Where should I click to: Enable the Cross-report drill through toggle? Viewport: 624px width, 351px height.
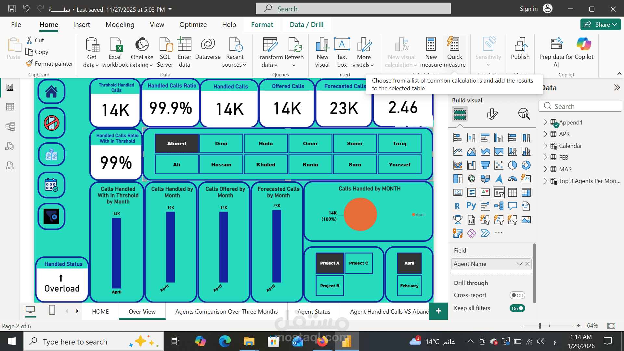click(517, 295)
